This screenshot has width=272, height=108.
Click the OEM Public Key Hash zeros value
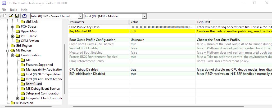point(161,27)
